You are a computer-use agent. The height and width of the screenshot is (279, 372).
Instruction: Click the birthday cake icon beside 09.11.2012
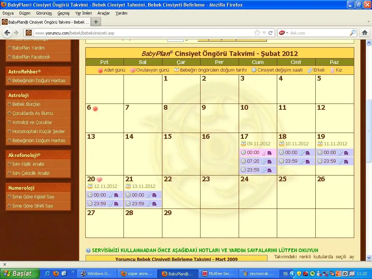[x=243, y=143]
